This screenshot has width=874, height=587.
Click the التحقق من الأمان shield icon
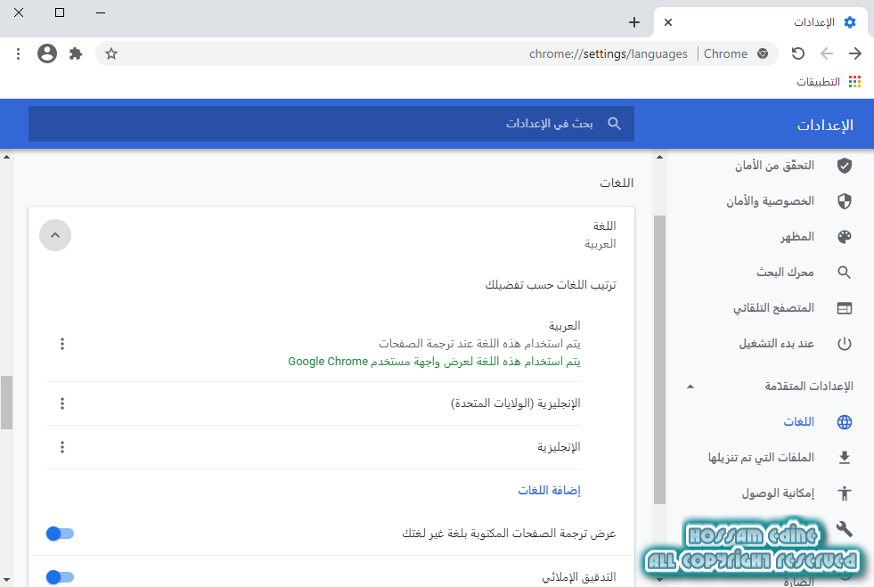pyautogui.click(x=845, y=166)
